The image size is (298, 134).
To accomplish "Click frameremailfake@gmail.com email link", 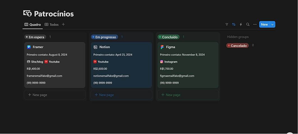I will click(x=44, y=76).
